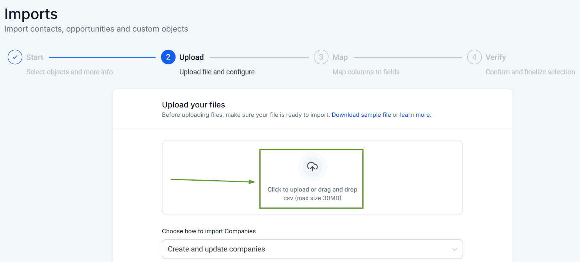Click the csv max size 30MB text
This screenshot has width=580, height=262.
[x=312, y=198]
